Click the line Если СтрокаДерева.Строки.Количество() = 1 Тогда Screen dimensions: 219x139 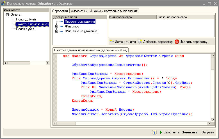124,78
